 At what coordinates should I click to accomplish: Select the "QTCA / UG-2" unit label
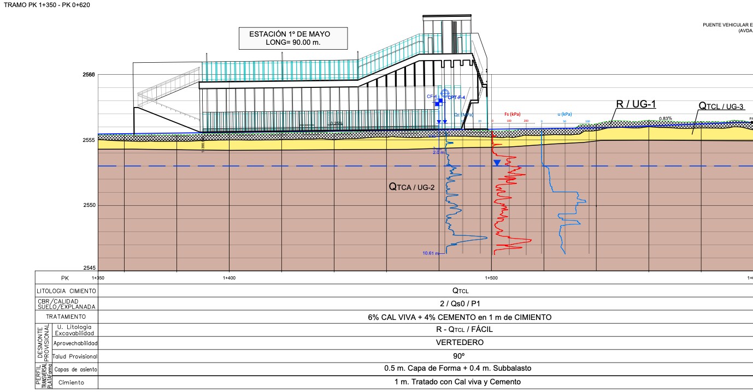click(411, 187)
